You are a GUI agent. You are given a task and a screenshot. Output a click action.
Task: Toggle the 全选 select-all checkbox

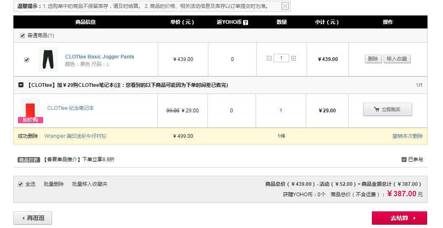[20, 184]
